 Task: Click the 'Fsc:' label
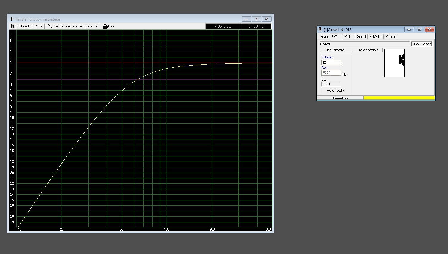(x=324, y=68)
